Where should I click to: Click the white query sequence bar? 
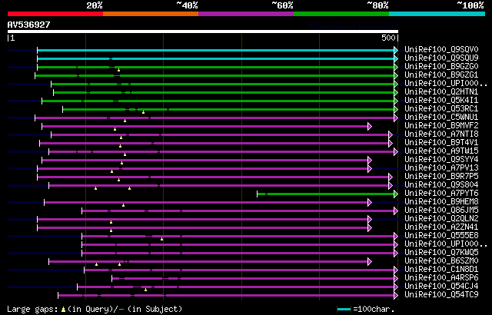pyautogui.click(x=203, y=31)
